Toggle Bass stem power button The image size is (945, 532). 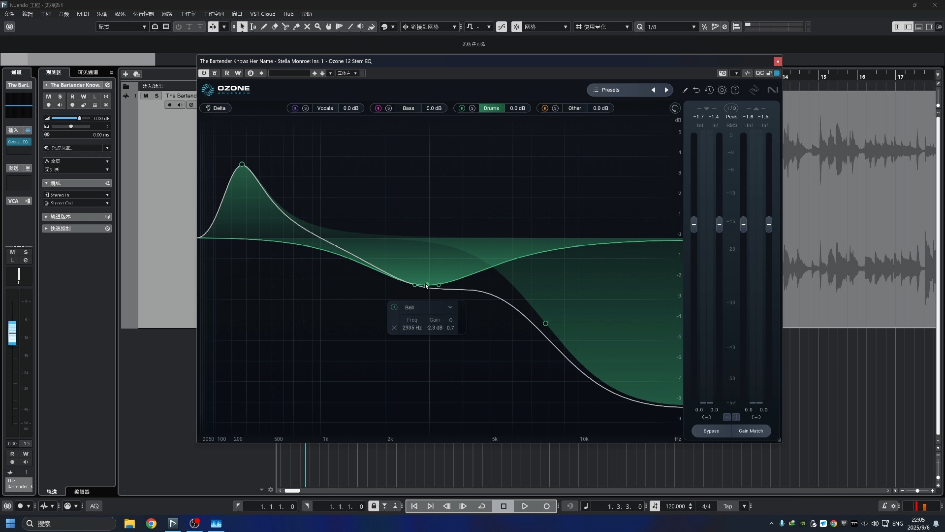(x=378, y=108)
